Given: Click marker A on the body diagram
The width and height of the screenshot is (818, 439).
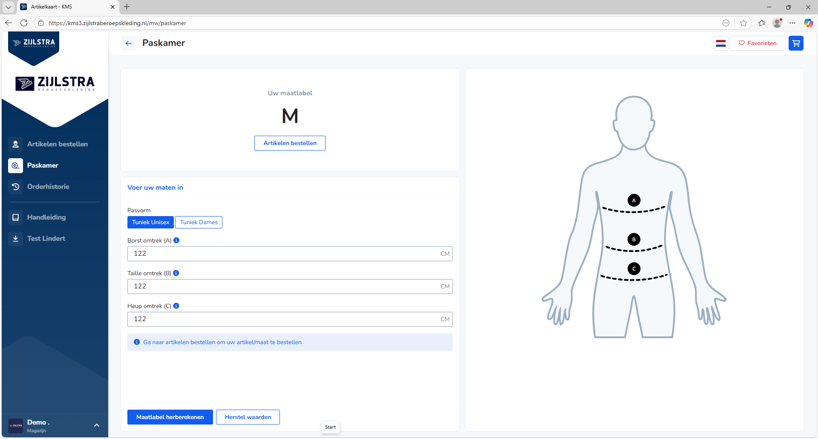Looking at the screenshot, I should click(634, 200).
